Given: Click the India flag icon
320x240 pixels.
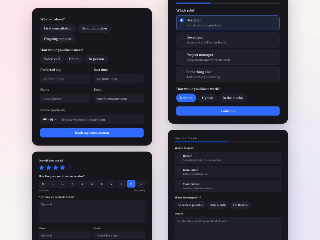Looking at the screenshot, I should click(x=45, y=119).
